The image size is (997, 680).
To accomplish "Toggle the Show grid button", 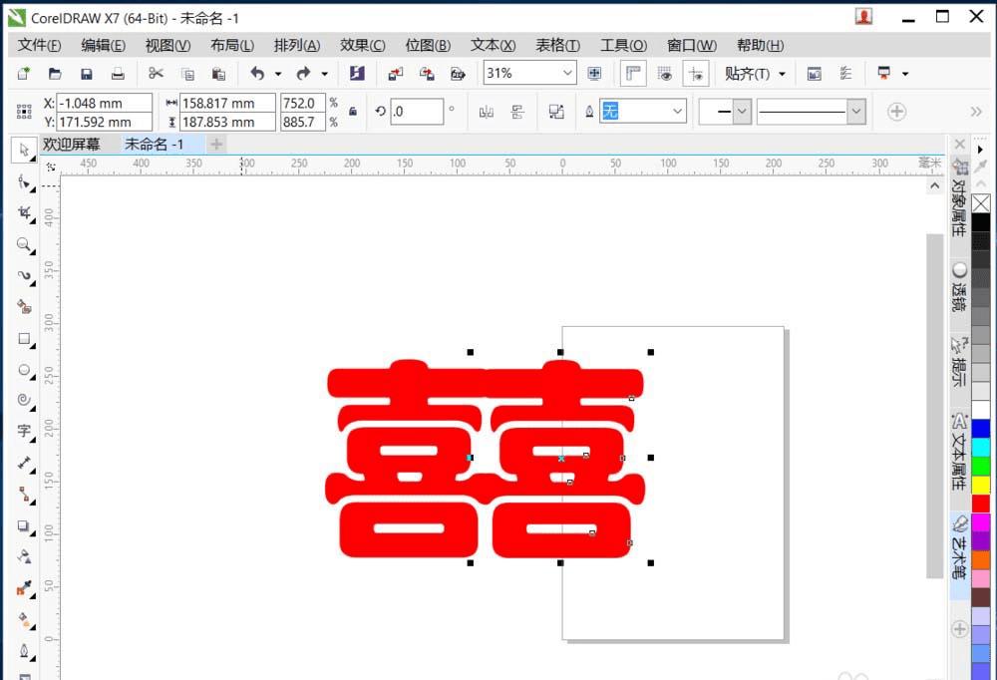I will tap(665, 74).
